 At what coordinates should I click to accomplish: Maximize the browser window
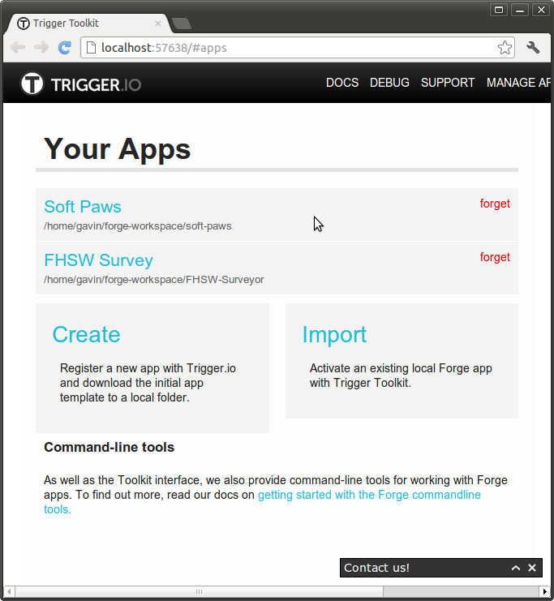pyautogui.click(x=499, y=10)
